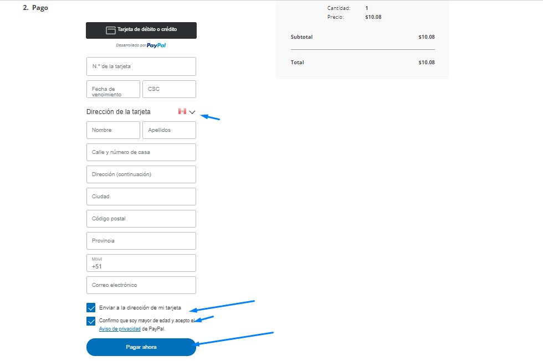
Task: Select 'Tarjeta de débito o crédito' button
Action: (141, 30)
